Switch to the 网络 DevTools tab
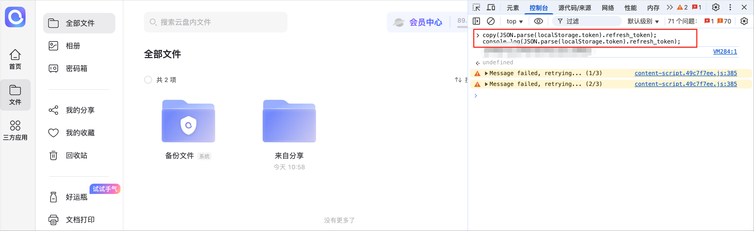 point(608,7)
